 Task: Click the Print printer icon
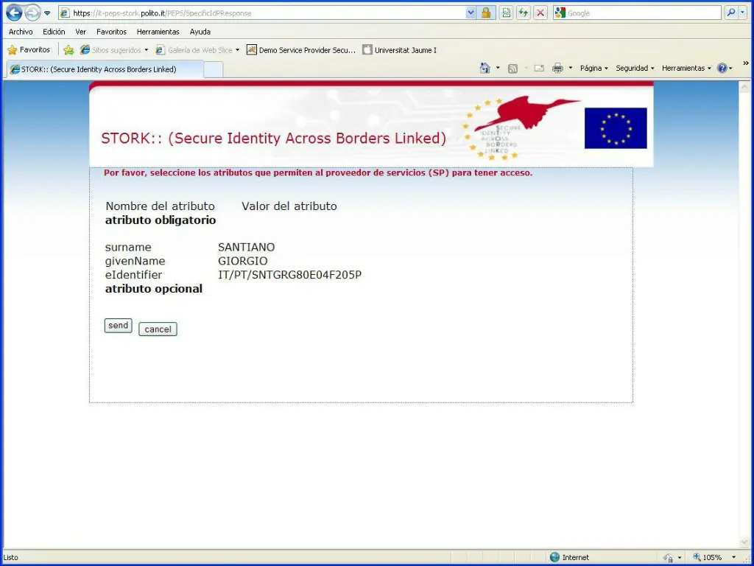pos(557,69)
